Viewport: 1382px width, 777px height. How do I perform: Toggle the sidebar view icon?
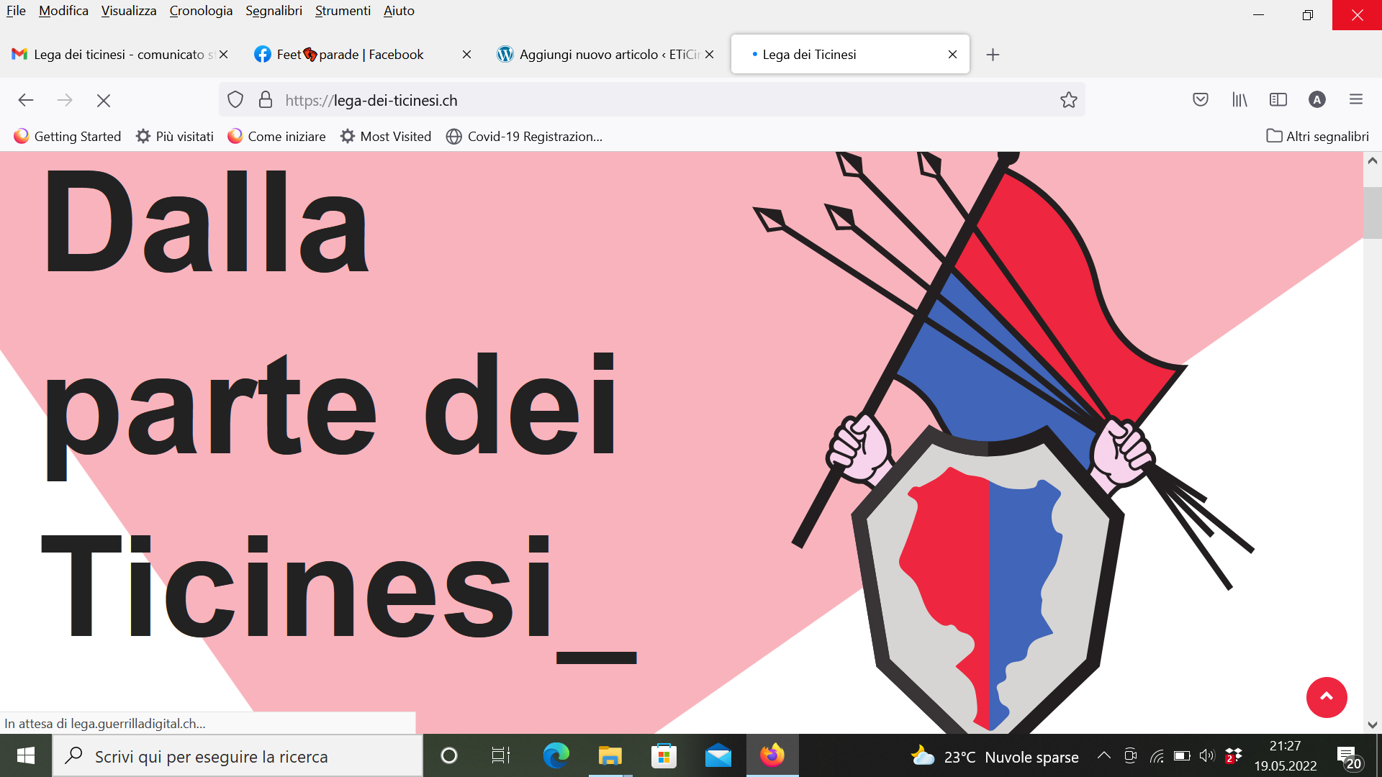[1278, 100]
